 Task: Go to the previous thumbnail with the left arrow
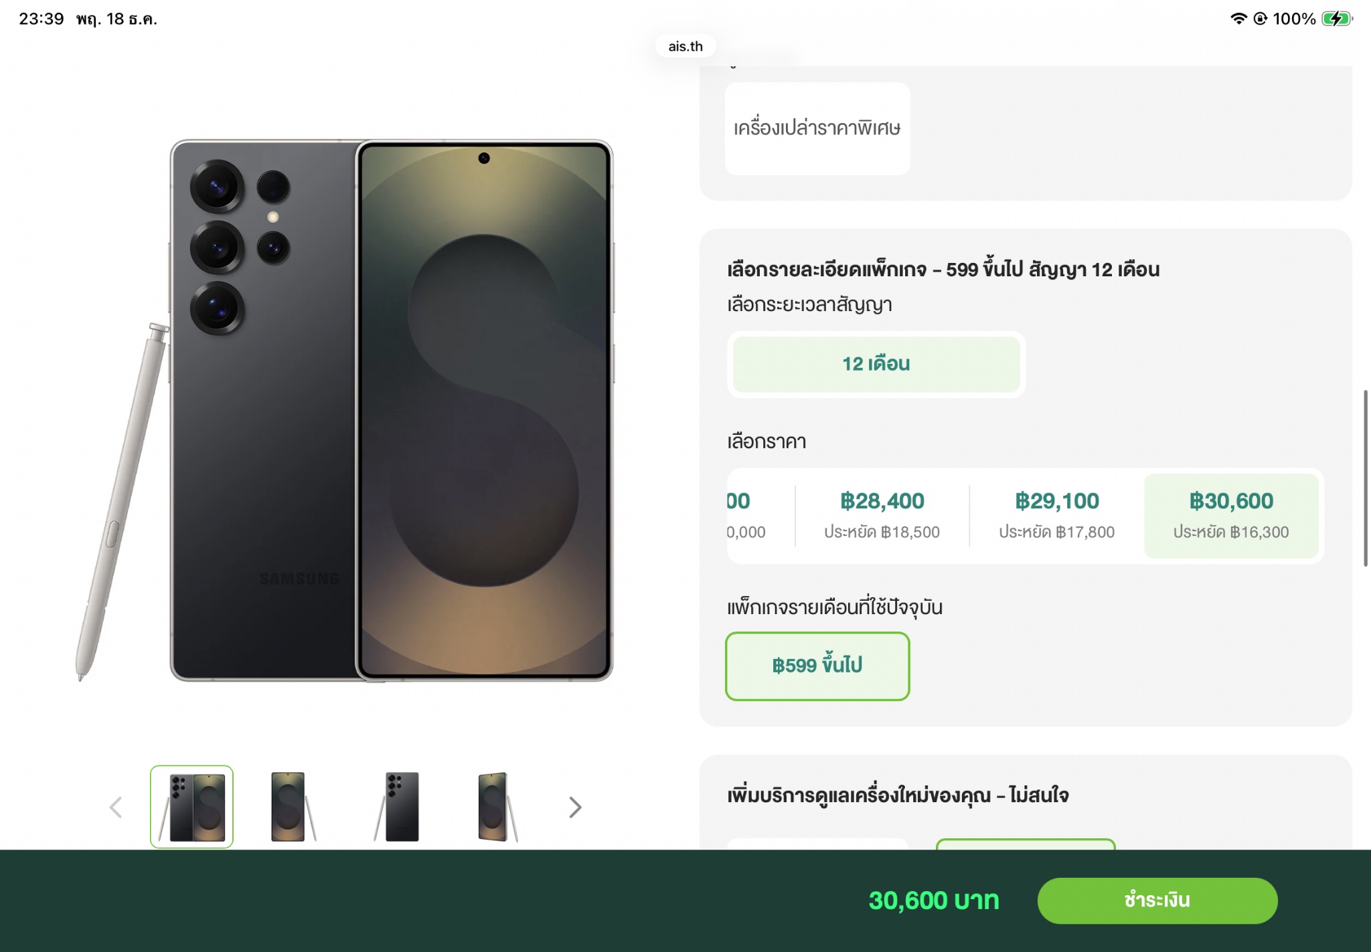(x=116, y=807)
